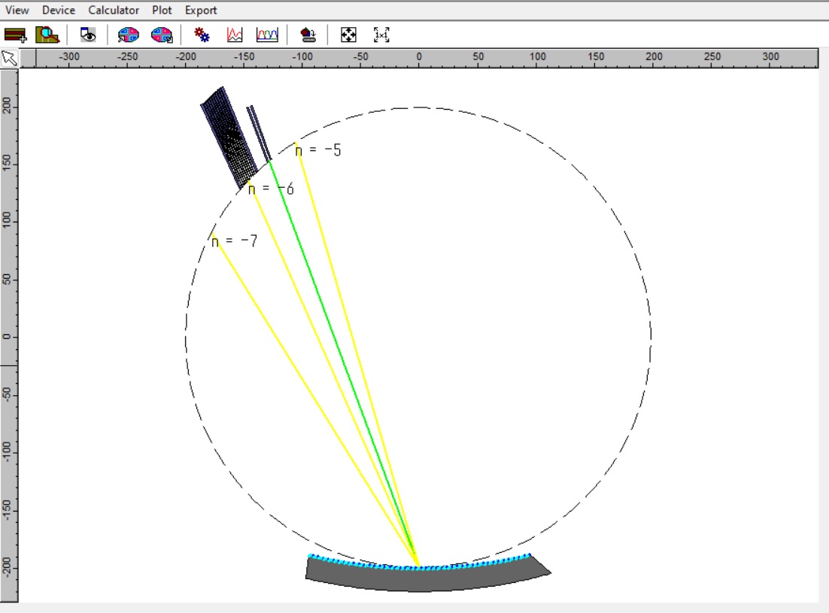
Task: Click the red and blue gears icon
Action: 202,35
